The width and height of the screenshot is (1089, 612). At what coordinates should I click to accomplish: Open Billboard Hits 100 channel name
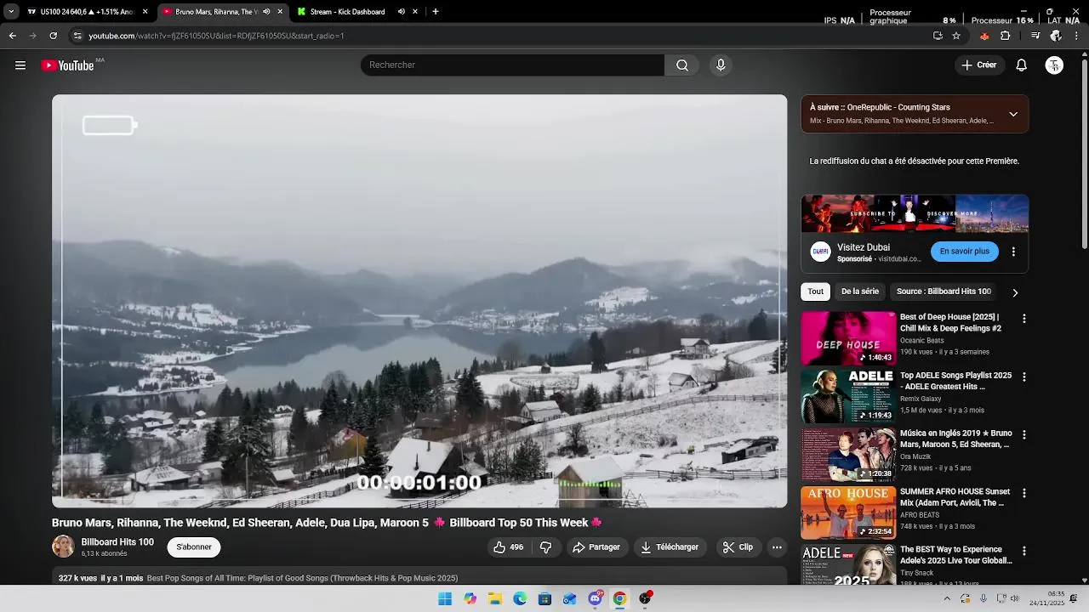[117, 542]
